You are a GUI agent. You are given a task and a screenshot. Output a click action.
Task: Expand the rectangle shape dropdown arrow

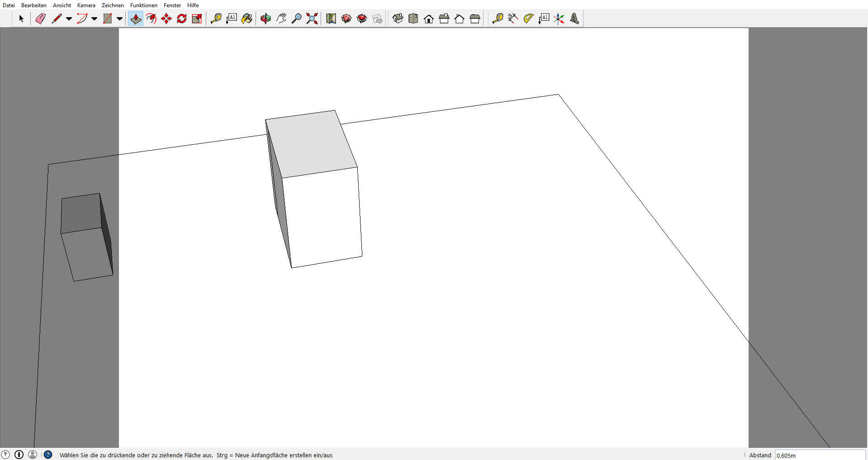(119, 19)
